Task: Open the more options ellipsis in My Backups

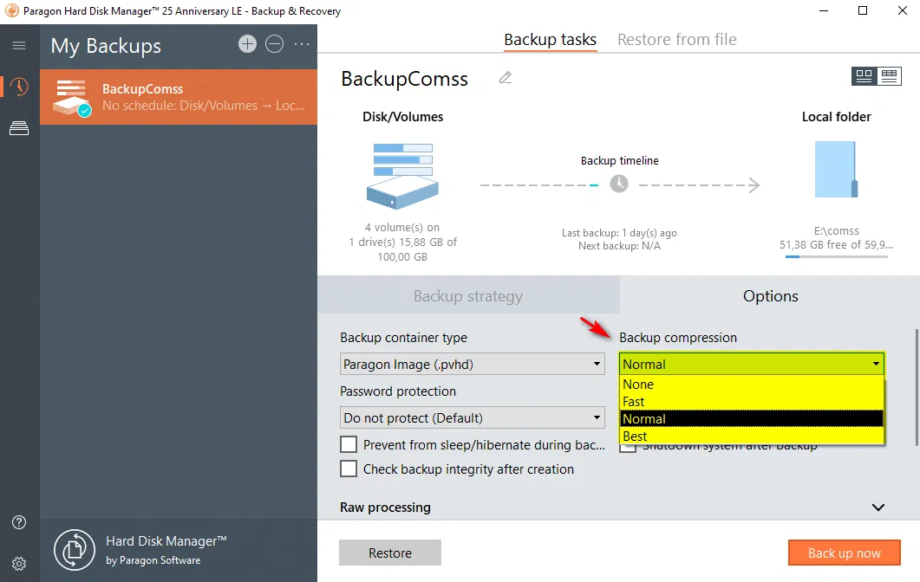Action: [302, 44]
